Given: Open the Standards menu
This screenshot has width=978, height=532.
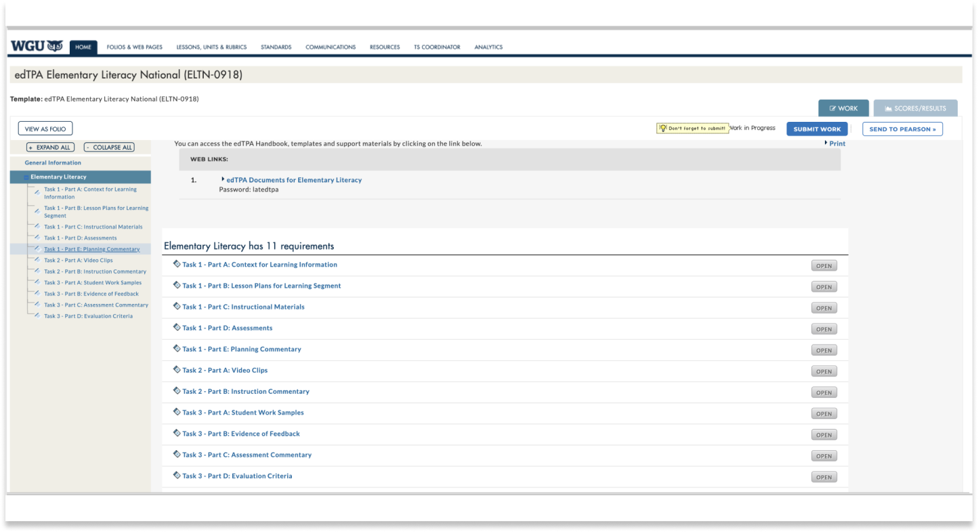Looking at the screenshot, I should [276, 47].
